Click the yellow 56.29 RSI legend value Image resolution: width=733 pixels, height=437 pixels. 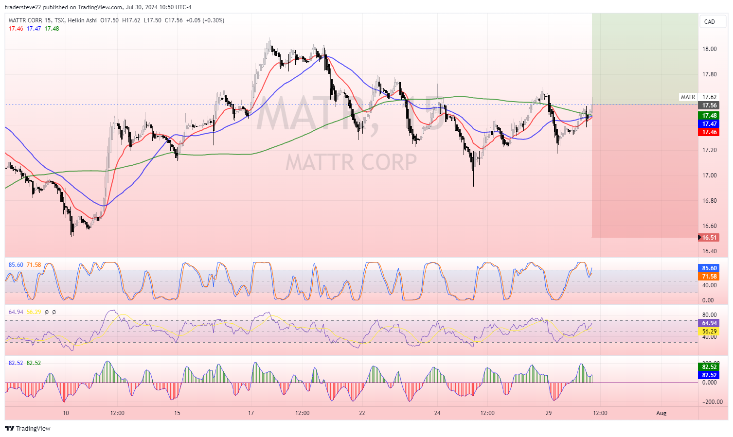click(34, 312)
